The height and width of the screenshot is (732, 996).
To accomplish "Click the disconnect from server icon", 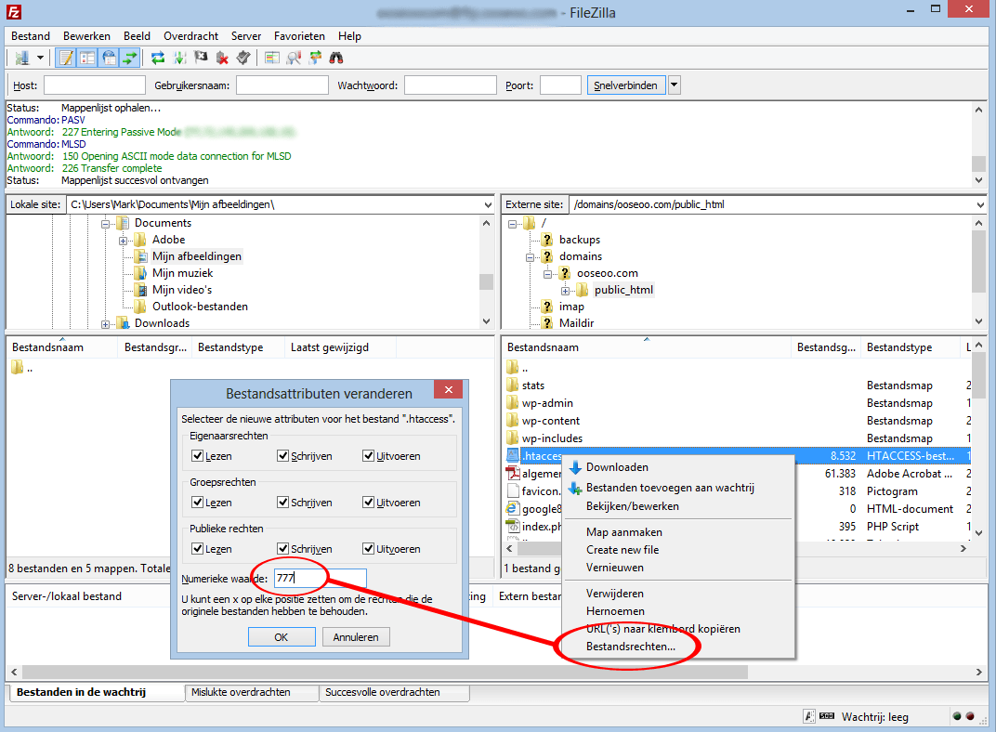I will (222, 58).
